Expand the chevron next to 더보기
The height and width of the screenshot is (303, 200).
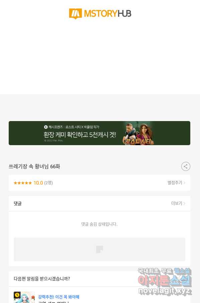[184, 203]
